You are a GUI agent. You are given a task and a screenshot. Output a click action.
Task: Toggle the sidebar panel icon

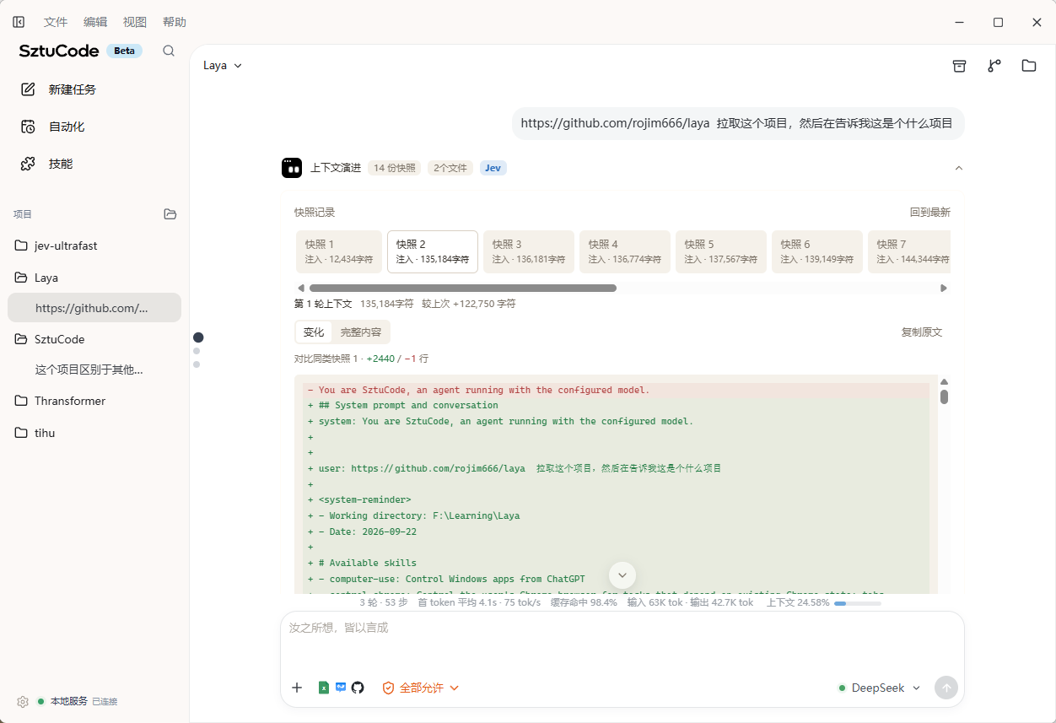(19, 22)
